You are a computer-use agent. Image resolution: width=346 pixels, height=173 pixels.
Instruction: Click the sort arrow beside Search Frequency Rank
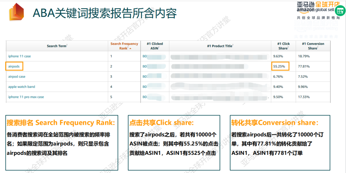click(130, 49)
